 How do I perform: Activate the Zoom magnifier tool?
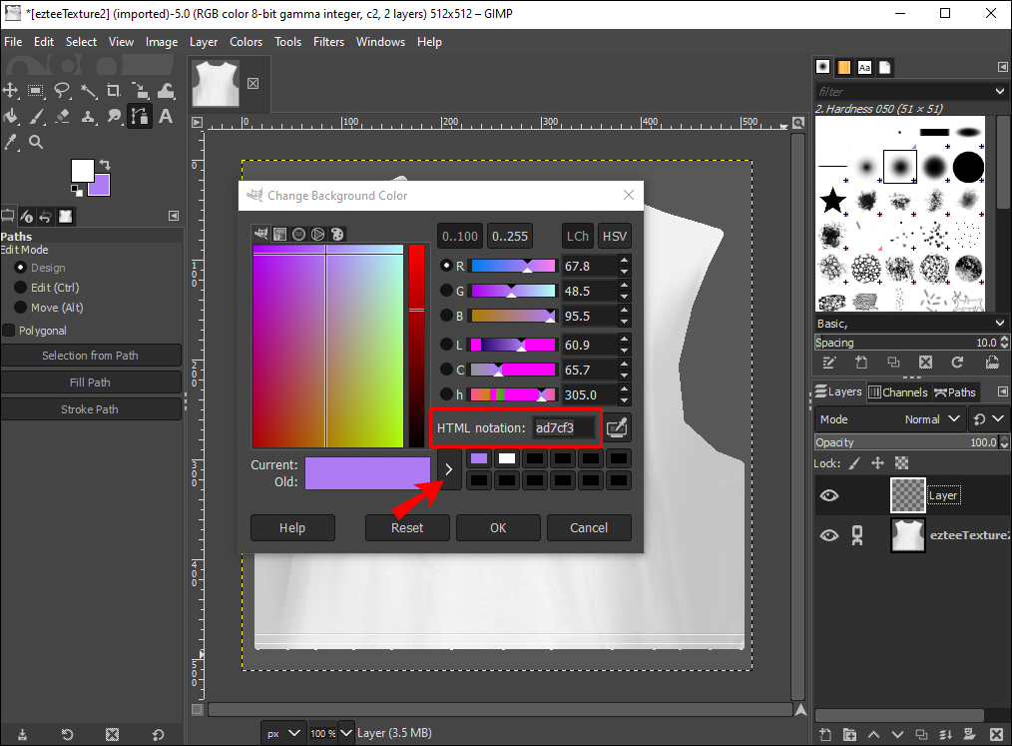[x=36, y=142]
